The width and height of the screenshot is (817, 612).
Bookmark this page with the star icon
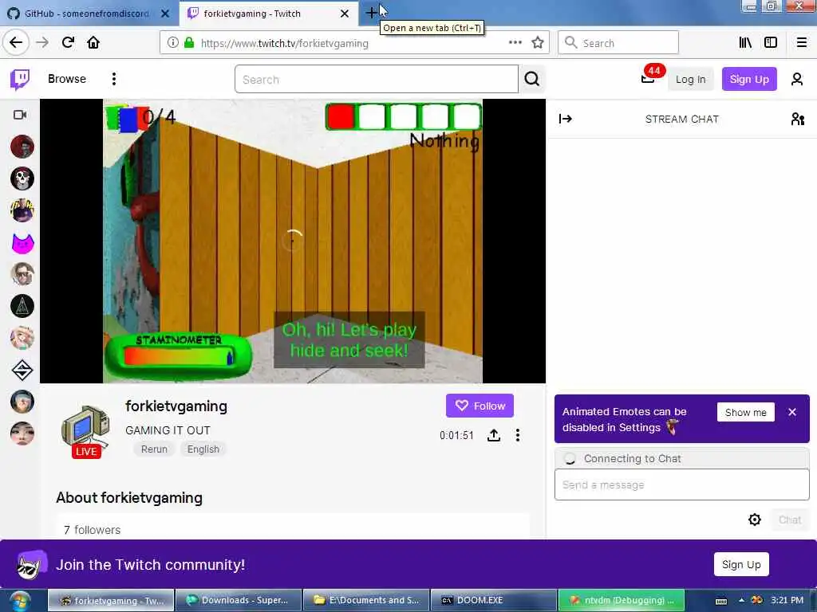[x=538, y=43]
